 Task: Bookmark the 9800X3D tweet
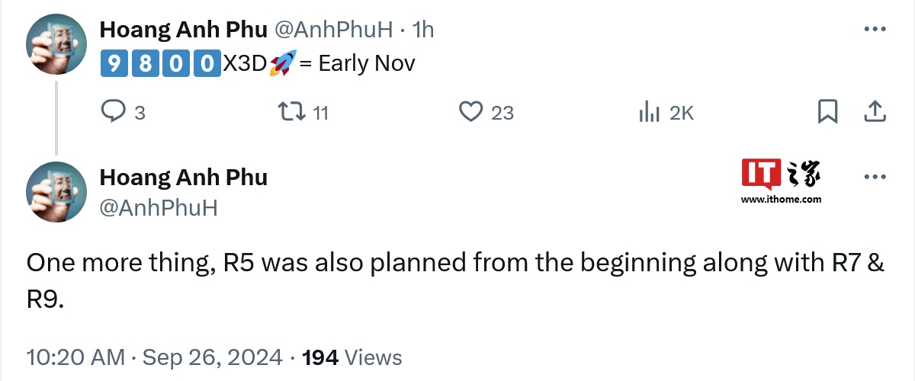pyautogui.click(x=827, y=112)
